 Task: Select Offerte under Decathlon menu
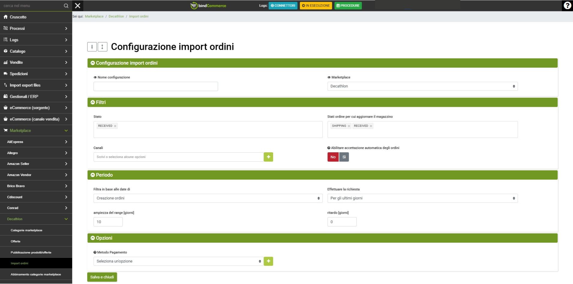pos(16,241)
